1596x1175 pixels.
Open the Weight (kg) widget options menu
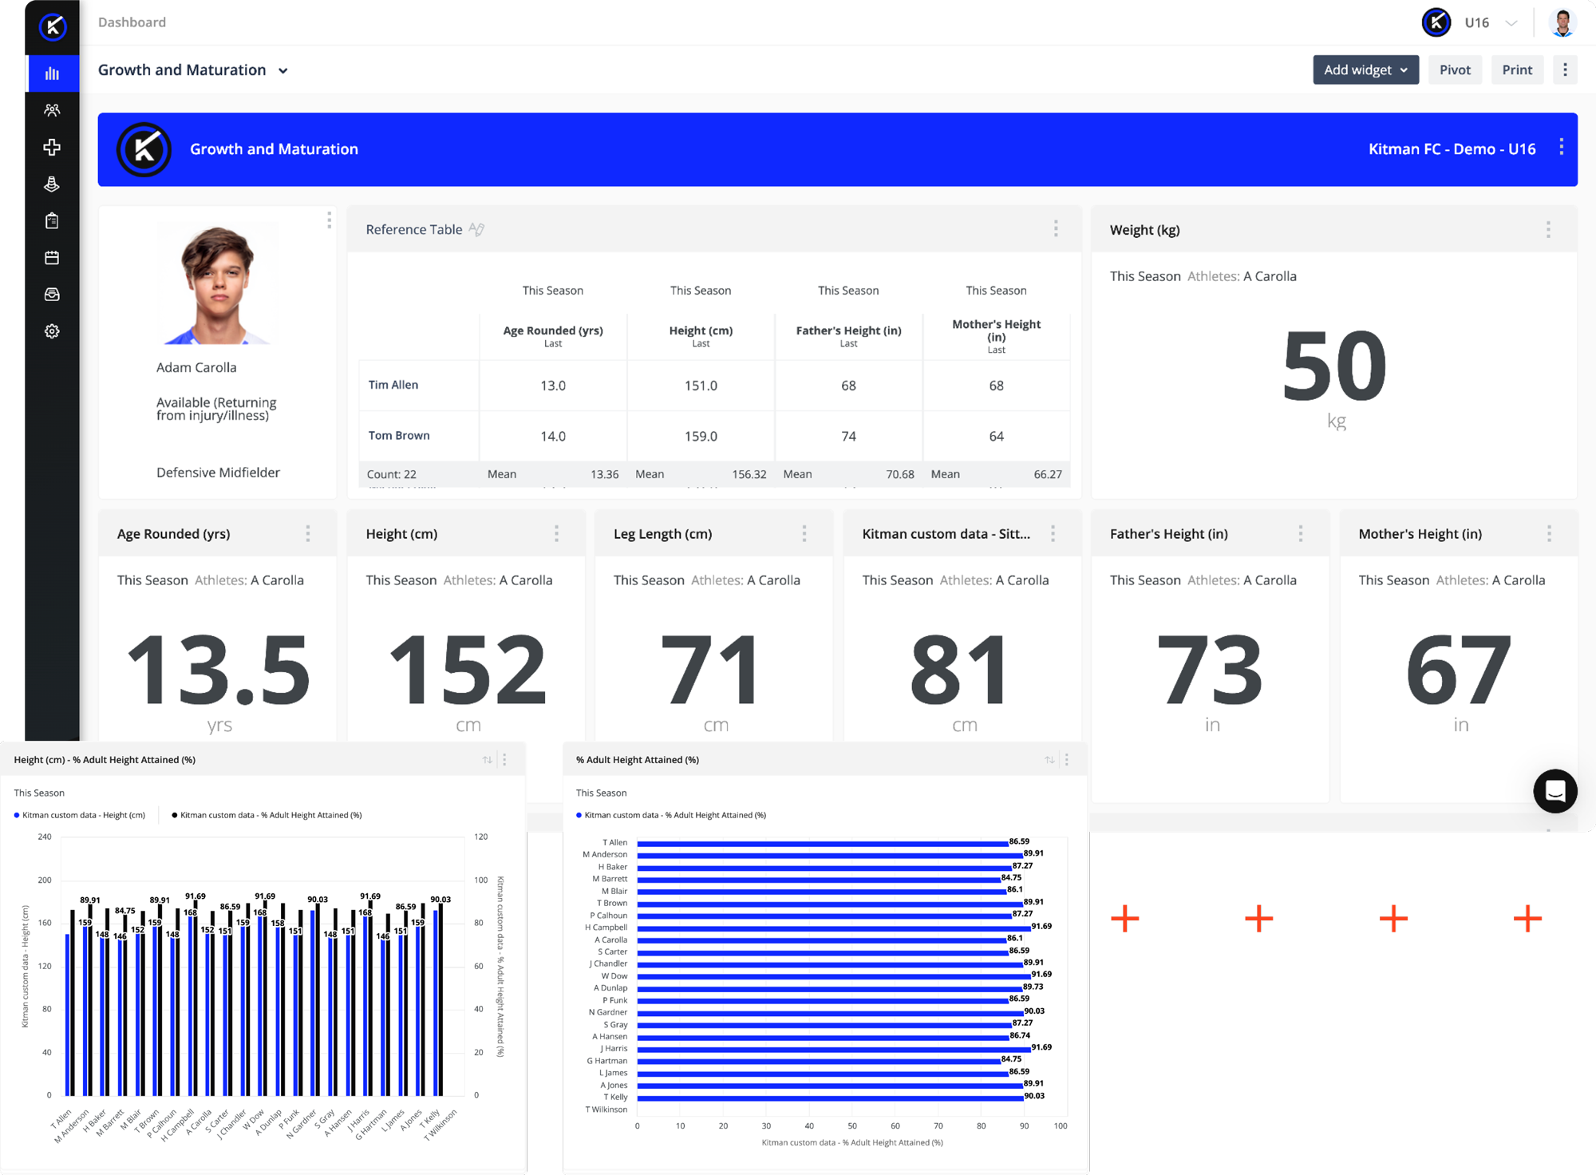pyautogui.click(x=1548, y=231)
